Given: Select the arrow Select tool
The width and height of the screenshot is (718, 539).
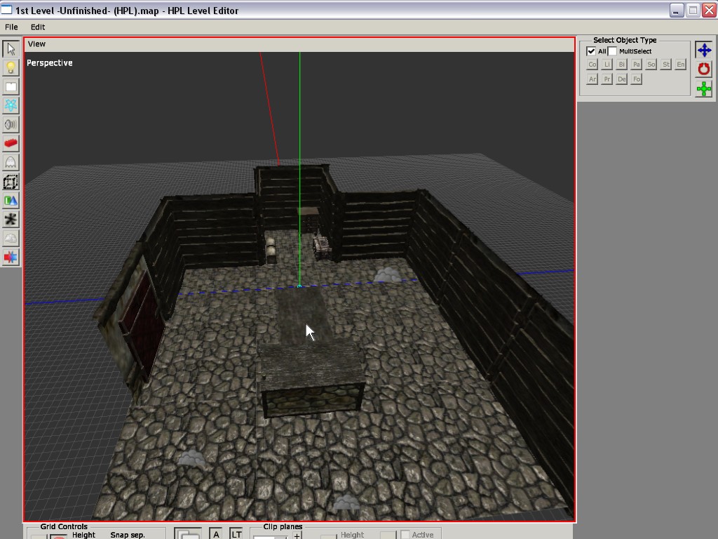Looking at the screenshot, I should pos(11,48).
